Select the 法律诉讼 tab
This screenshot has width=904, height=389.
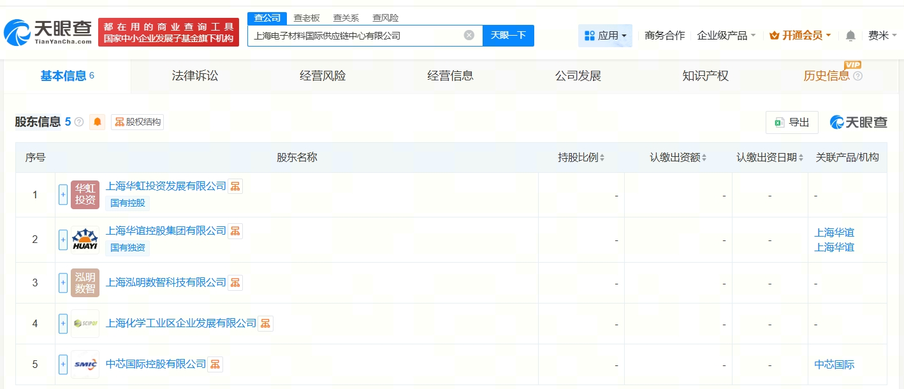coord(195,76)
